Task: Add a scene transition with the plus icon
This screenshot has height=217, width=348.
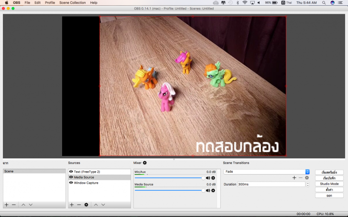Action: point(294,177)
